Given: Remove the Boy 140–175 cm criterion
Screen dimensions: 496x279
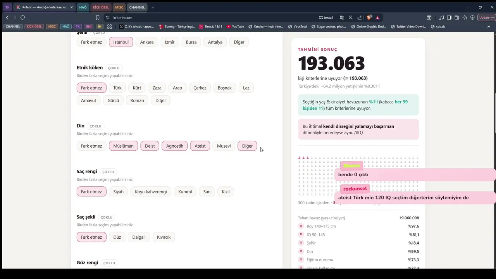Looking at the screenshot, I should pyautogui.click(x=301, y=226).
